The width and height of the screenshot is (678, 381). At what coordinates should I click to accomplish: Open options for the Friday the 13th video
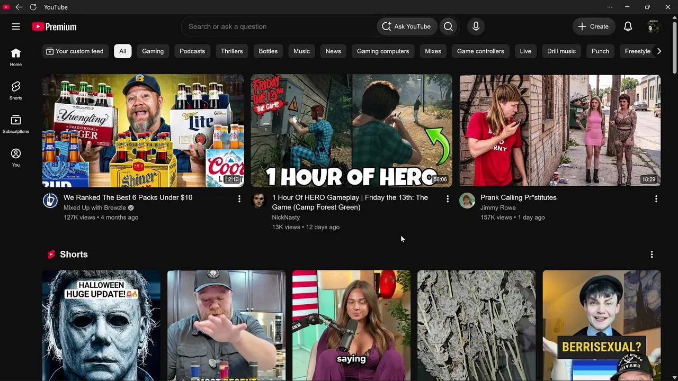pyautogui.click(x=448, y=198)
